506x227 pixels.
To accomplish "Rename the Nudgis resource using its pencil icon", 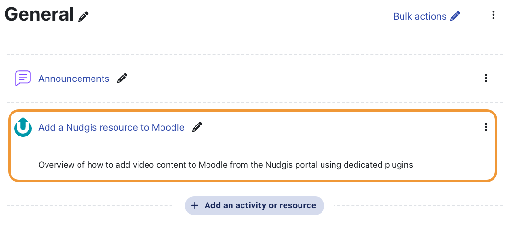I will (197, 127).
